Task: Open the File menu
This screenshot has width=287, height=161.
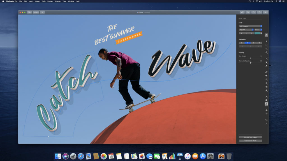Action: tap(21, 1)
